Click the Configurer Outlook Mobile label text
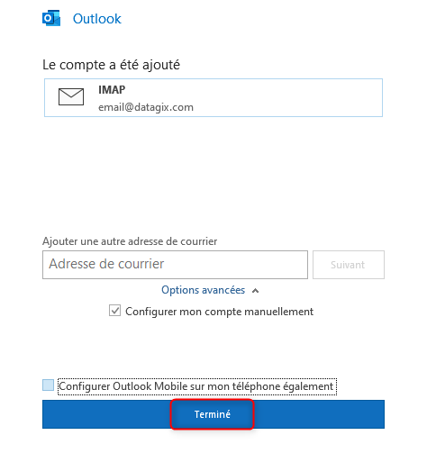 coord(196,386)
